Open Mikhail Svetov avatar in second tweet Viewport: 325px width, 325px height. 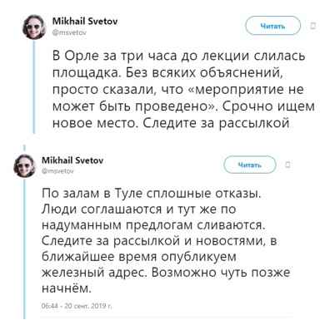tap(25, 165)
